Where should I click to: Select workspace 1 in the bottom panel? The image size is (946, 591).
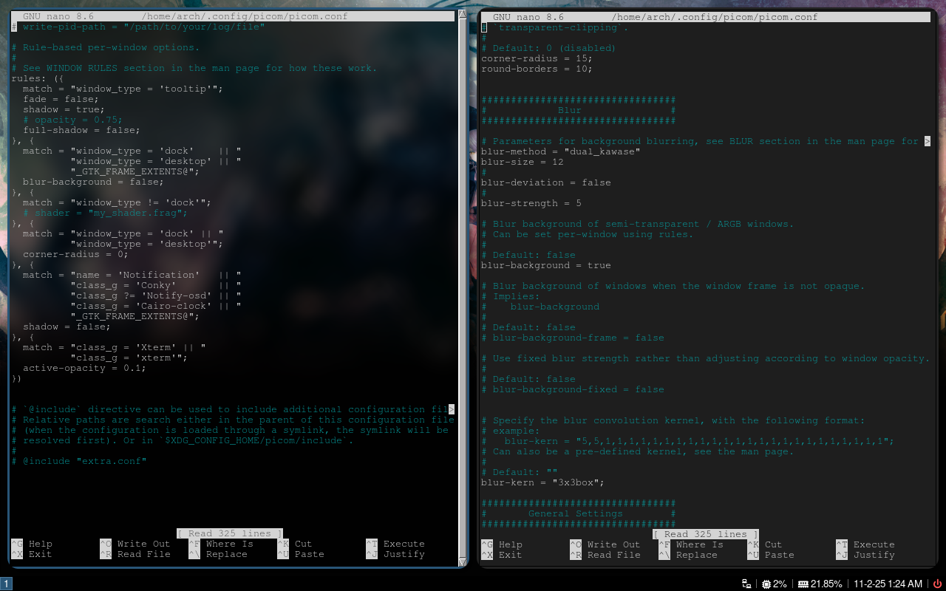[7, 584]
